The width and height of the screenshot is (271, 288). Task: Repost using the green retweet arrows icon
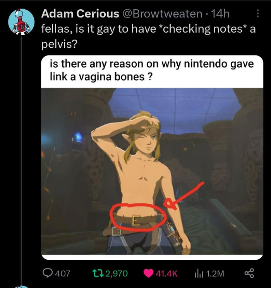[98, 273]
